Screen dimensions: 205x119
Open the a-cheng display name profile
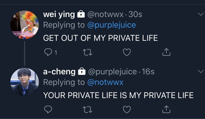(x=59, y=72)
